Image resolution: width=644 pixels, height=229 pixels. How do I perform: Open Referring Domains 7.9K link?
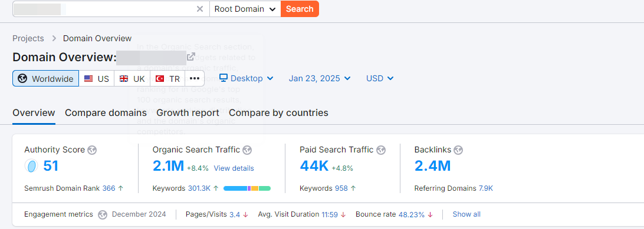click(486, 188)
